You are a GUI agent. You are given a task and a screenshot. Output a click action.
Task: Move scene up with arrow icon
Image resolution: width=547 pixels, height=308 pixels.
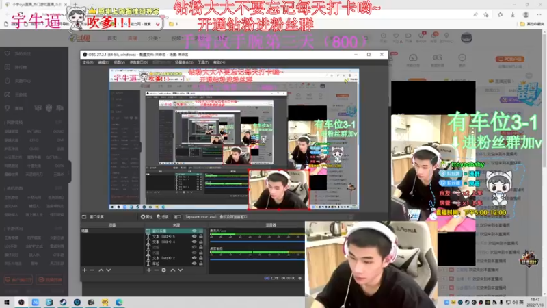[101, 270]
